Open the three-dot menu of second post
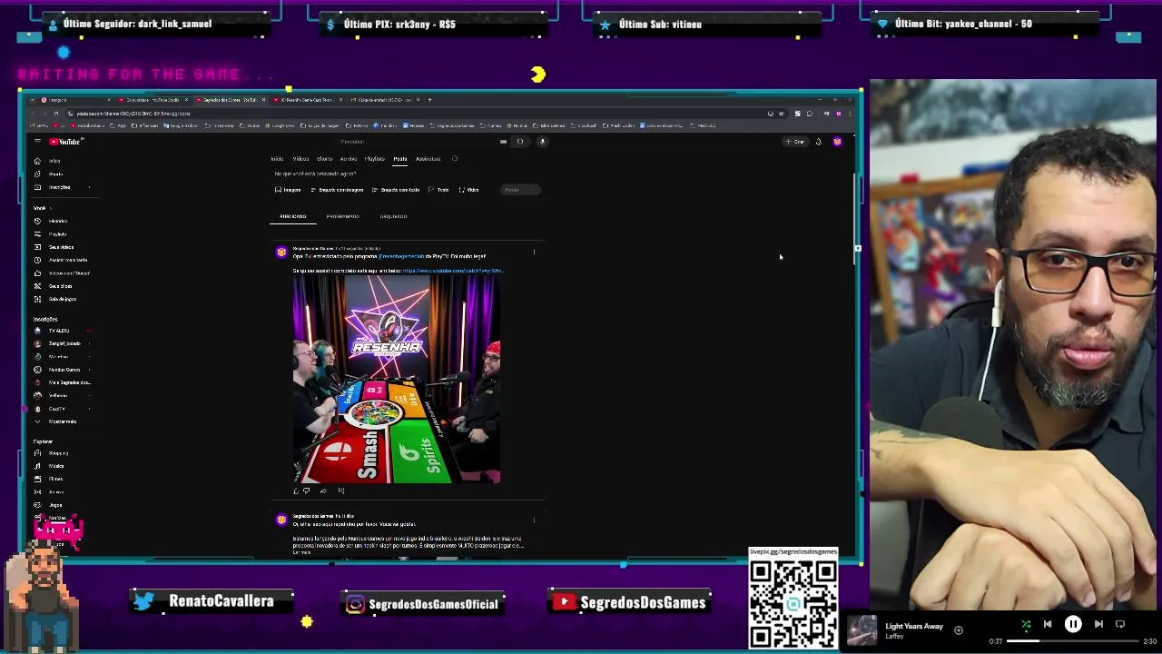Image resolution: width=1162 pixels, height=654 pixels. pos(534,520)
